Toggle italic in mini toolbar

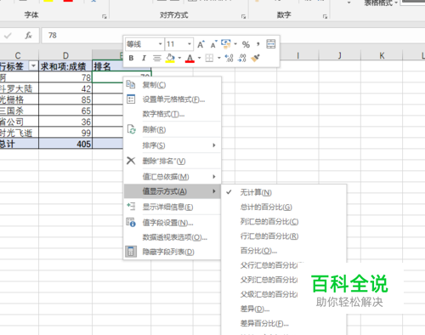(x=144, y=58)
